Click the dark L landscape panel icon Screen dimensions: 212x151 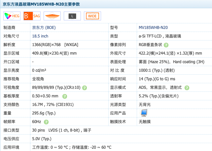[72, 16]
